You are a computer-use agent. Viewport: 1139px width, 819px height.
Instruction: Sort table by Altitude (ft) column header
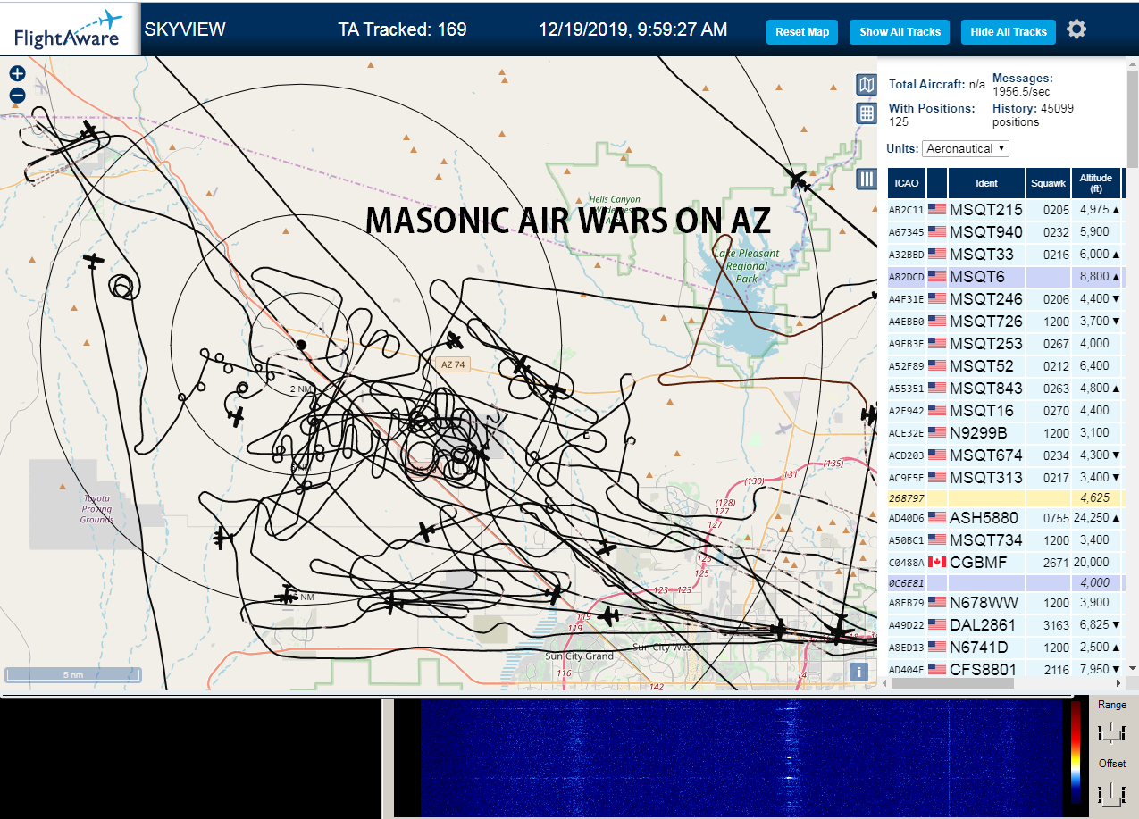coord(1095,183)
